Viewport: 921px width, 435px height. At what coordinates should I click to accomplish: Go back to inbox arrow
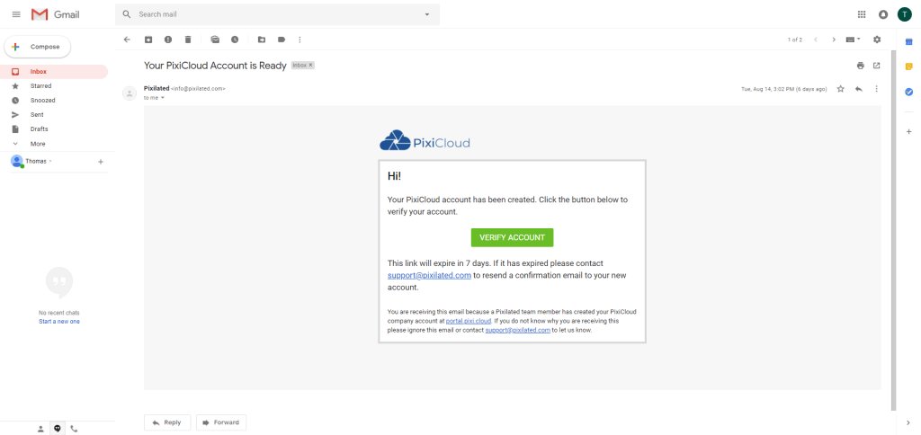pos(126,40)
